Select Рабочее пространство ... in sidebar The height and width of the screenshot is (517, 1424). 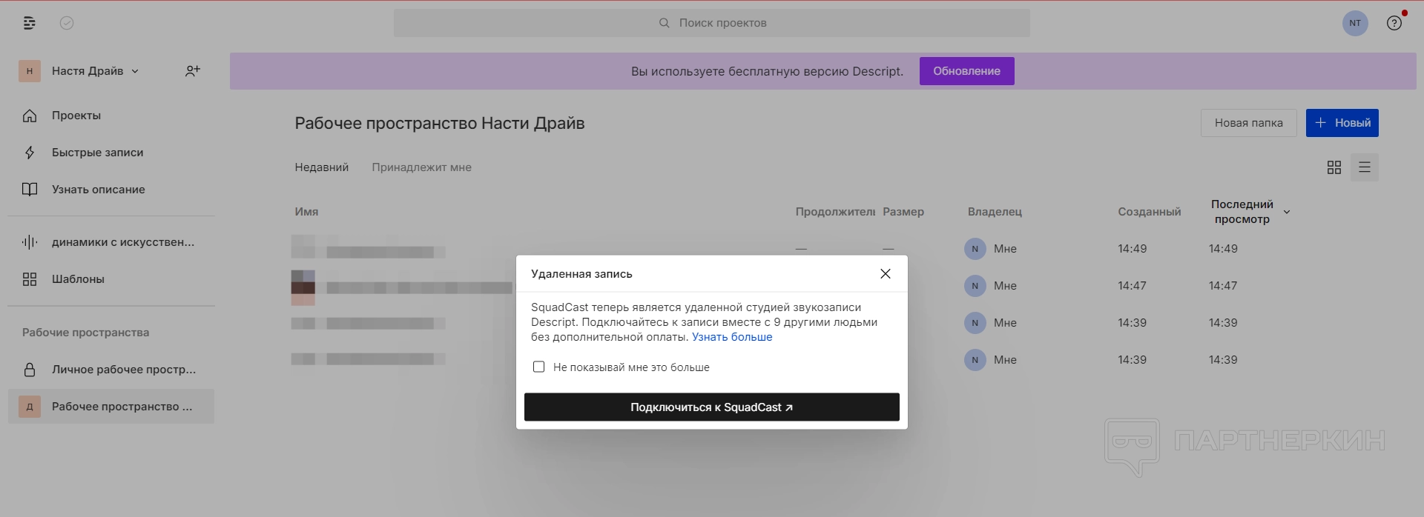click(x=111, y=407)
